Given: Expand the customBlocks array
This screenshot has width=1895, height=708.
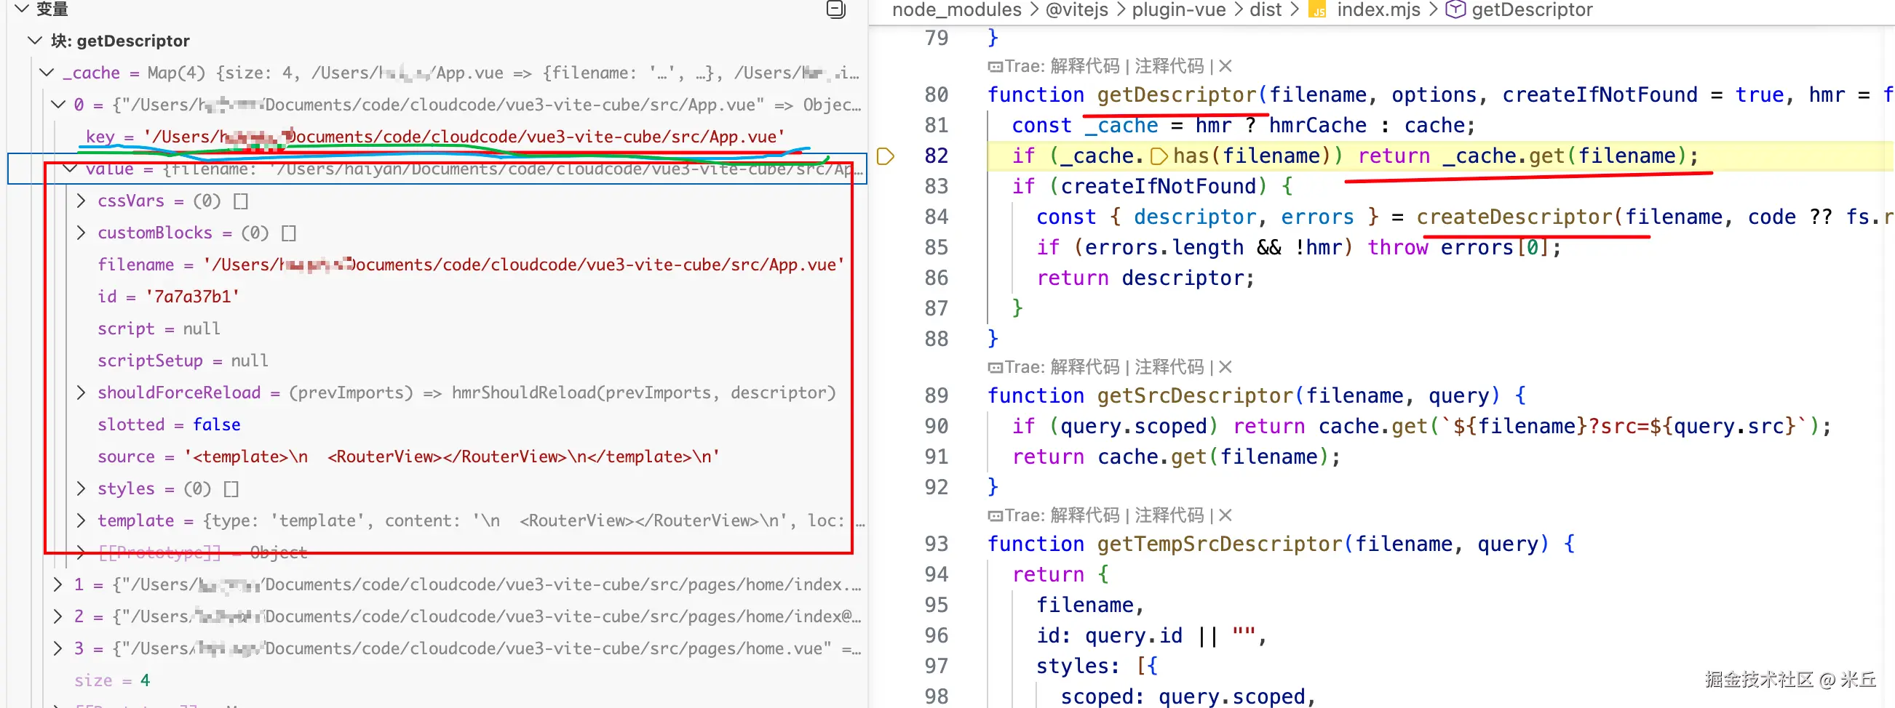Looking at the screenshot, I should click(82, 233).
